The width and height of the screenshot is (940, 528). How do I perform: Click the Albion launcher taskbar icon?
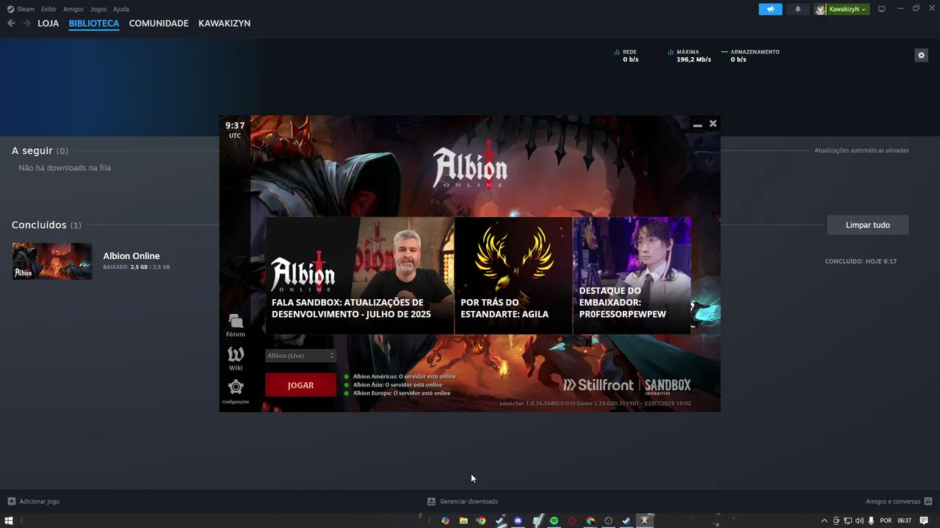coord(645,521)
